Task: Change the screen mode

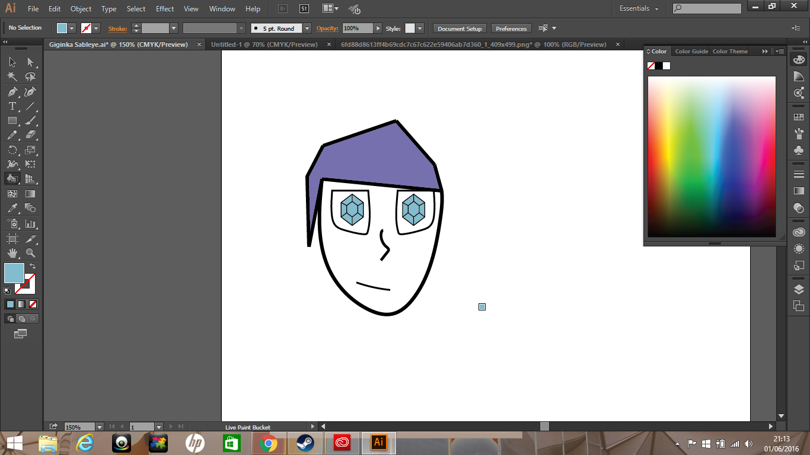Action: click(21, 334)
